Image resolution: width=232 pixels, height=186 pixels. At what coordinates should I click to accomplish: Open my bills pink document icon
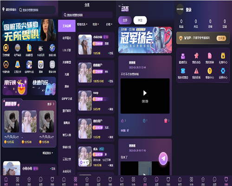pyautogui.click(x=210, y=56)
